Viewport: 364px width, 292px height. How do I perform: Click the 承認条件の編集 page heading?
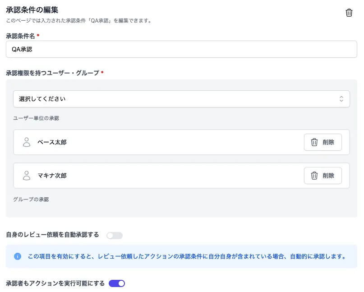point(32,10)
